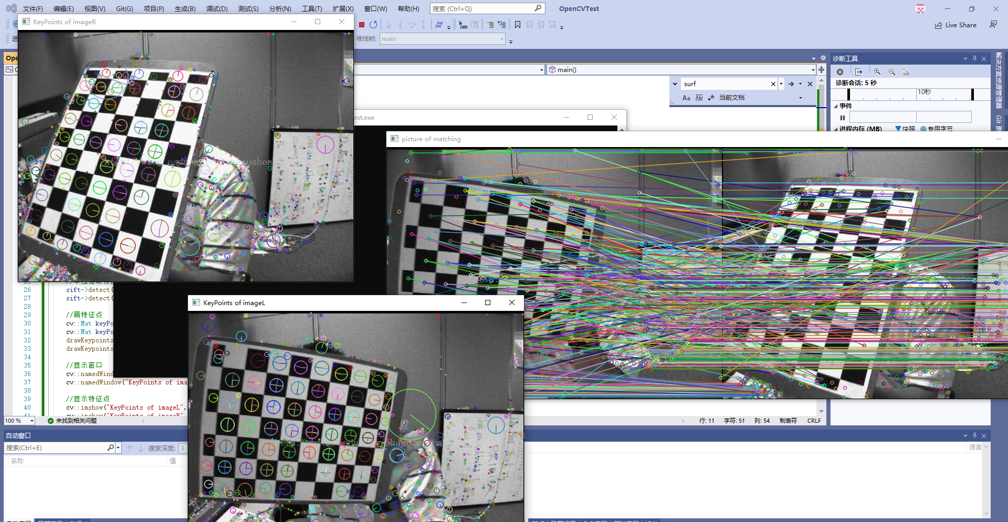This screenshot has width=1008, height=522.
Task: Open the Debug menu
Action: pyautogui.click(x=217, y=9)
